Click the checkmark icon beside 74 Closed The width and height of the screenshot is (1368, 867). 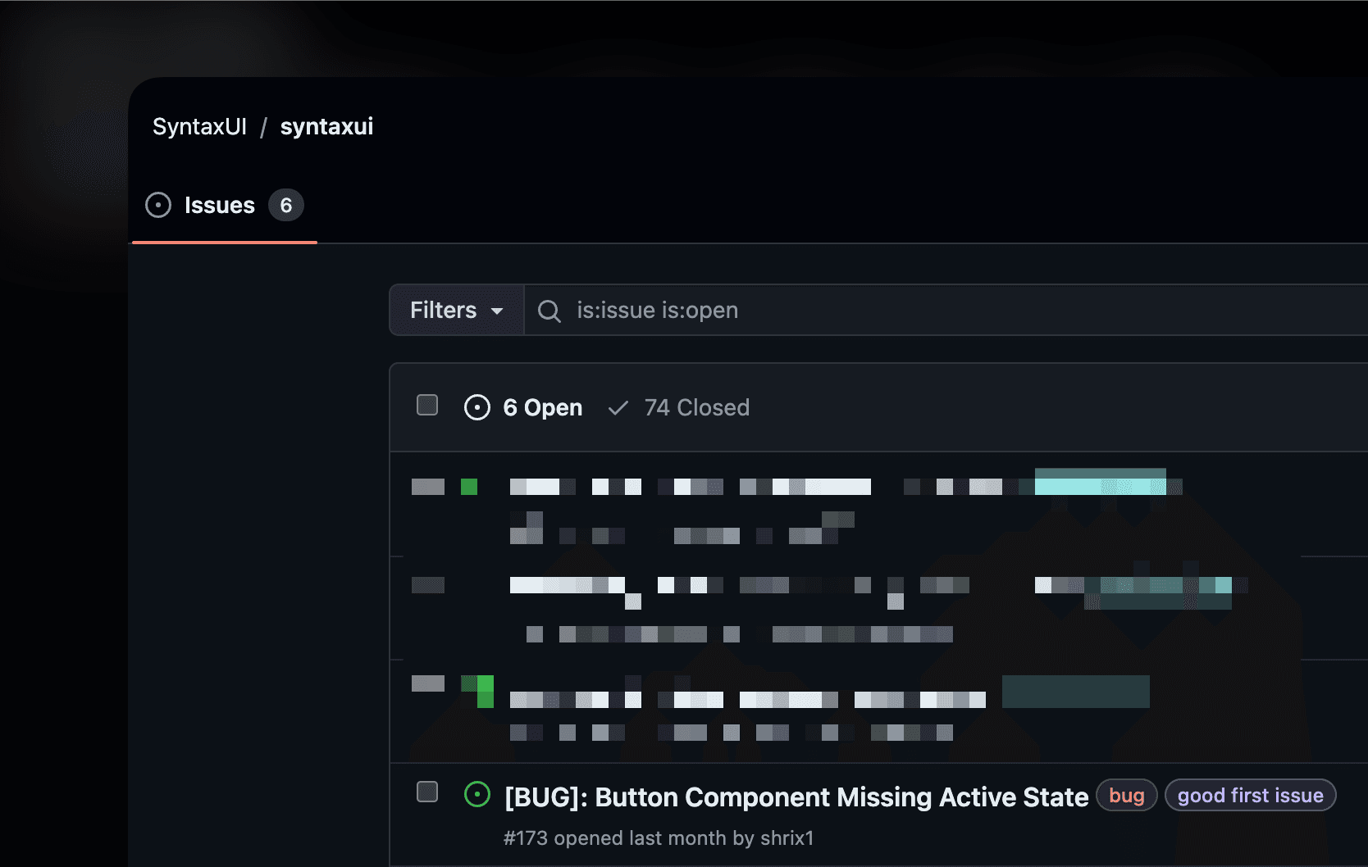pos(618,407)
